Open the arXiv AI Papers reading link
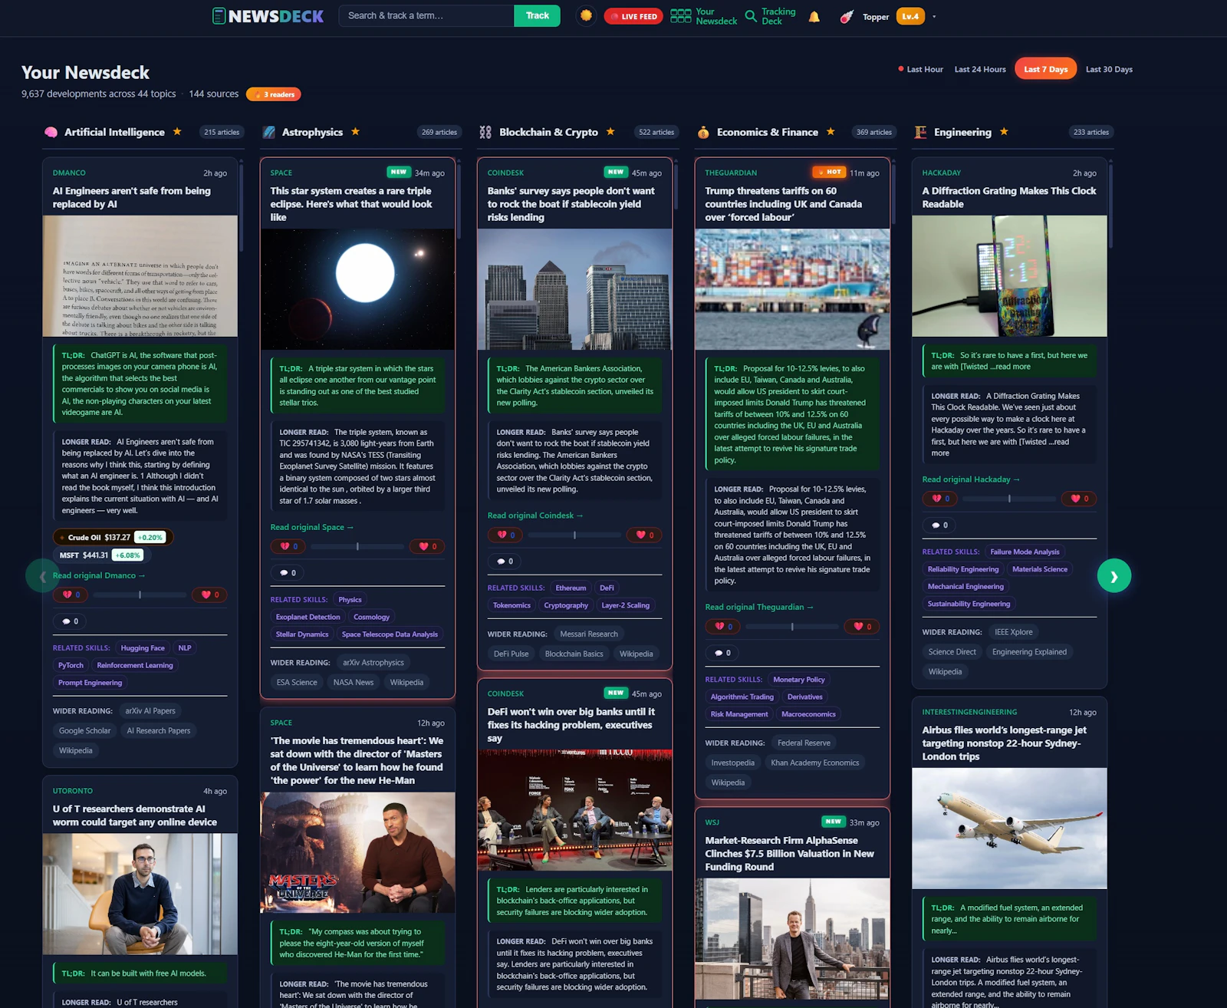 [150, 711]
